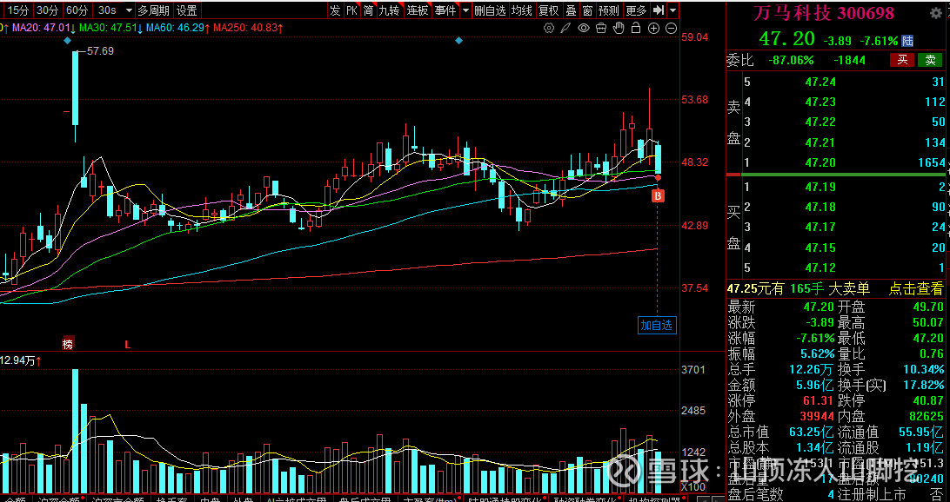
Task: Toggle the 均线 moving averages
Action: pyautogui.click(x=522, y=10)
